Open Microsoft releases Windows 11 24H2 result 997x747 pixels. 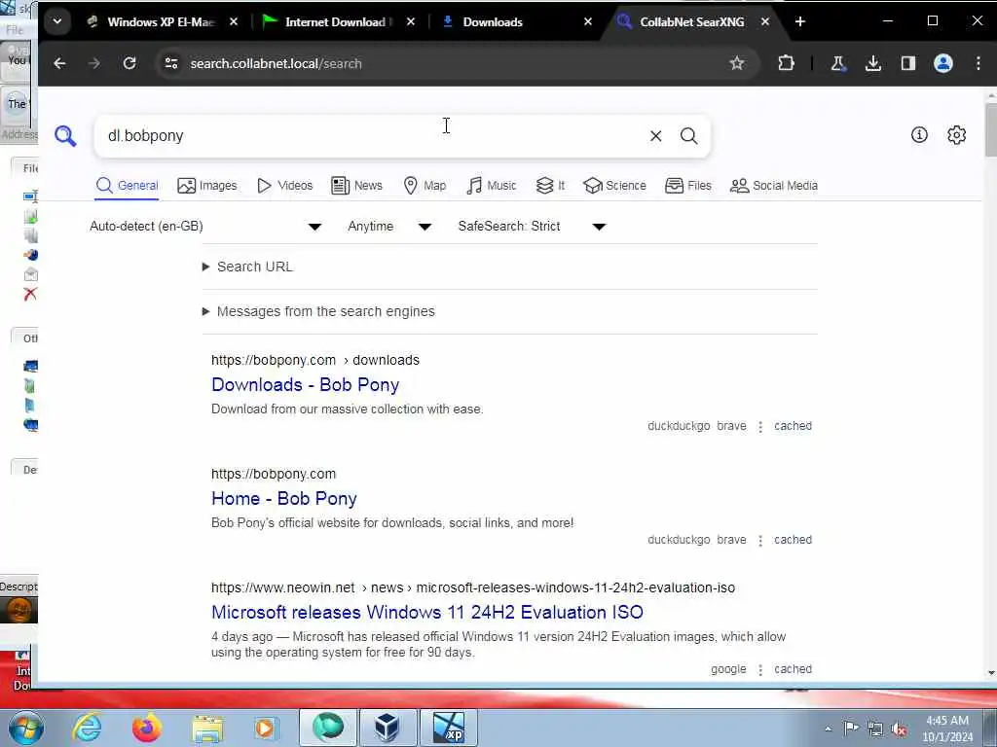[x=427, y=613]
